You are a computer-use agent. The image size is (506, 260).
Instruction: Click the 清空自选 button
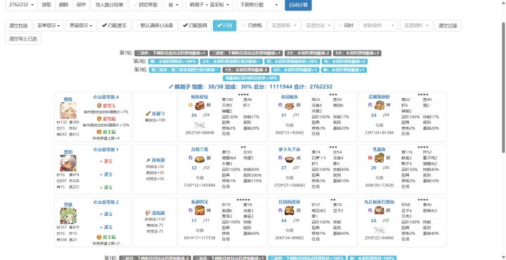click(x=18, y=25)
